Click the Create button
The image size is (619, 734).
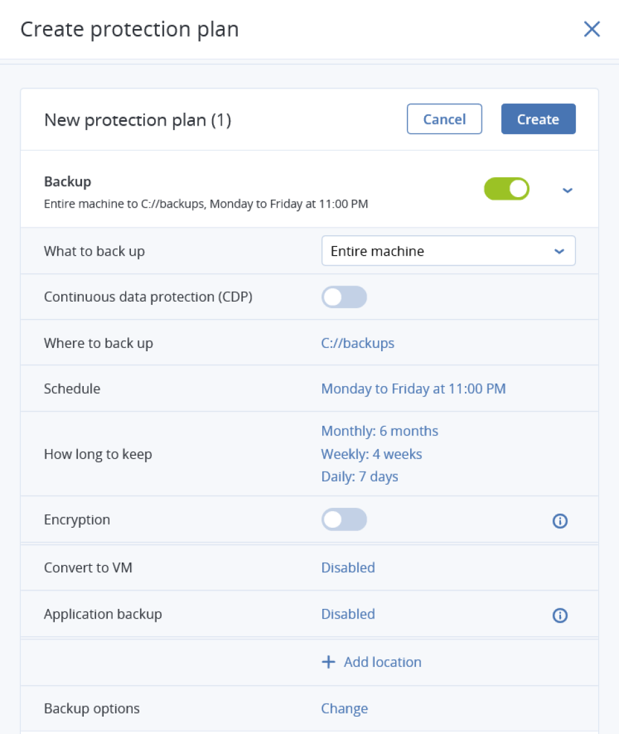(538, 119)
